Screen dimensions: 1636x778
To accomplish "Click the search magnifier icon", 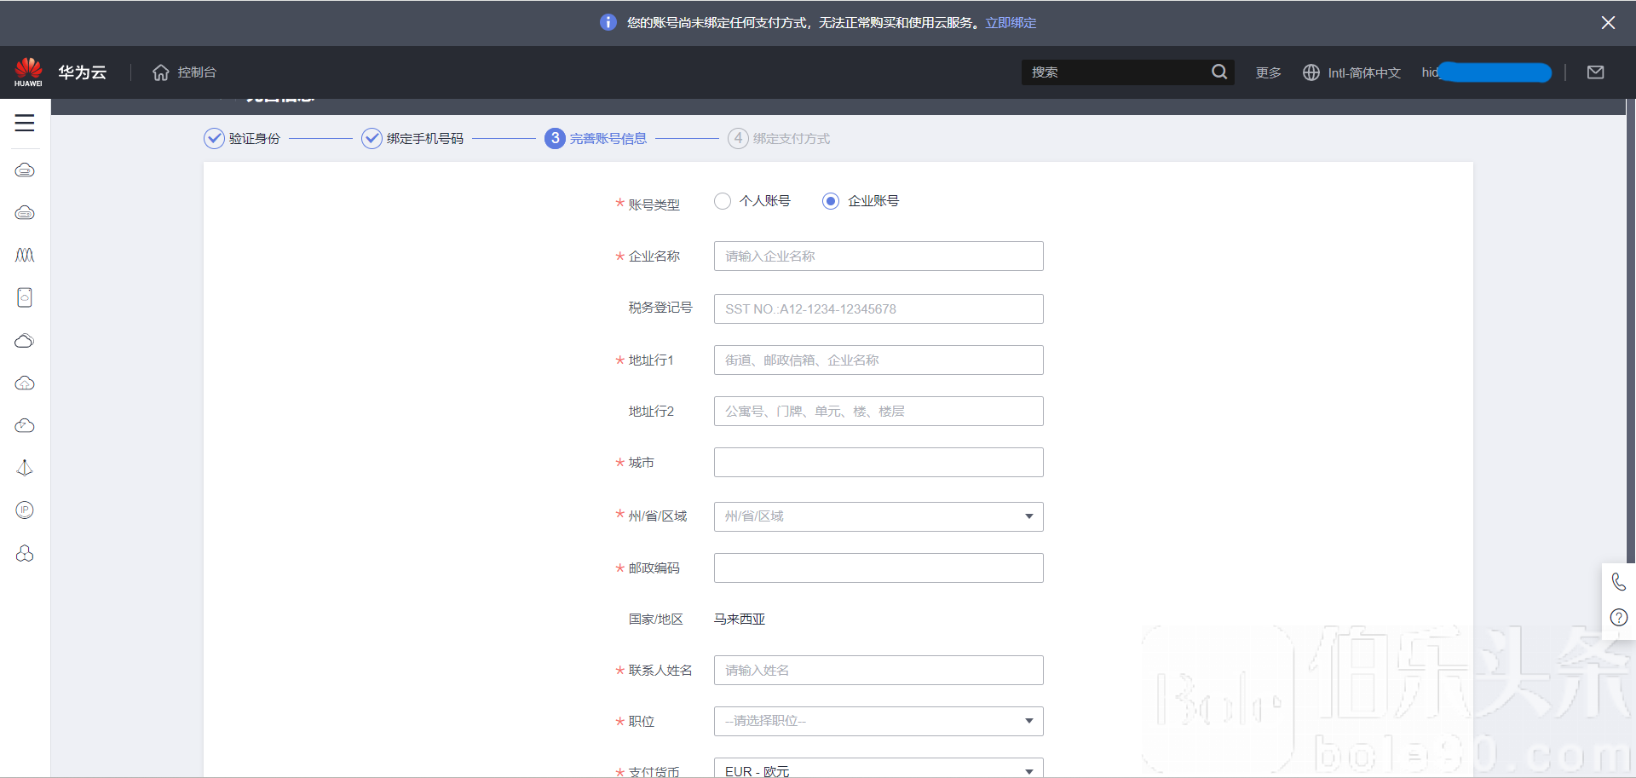I will [x=1219, y=72].
